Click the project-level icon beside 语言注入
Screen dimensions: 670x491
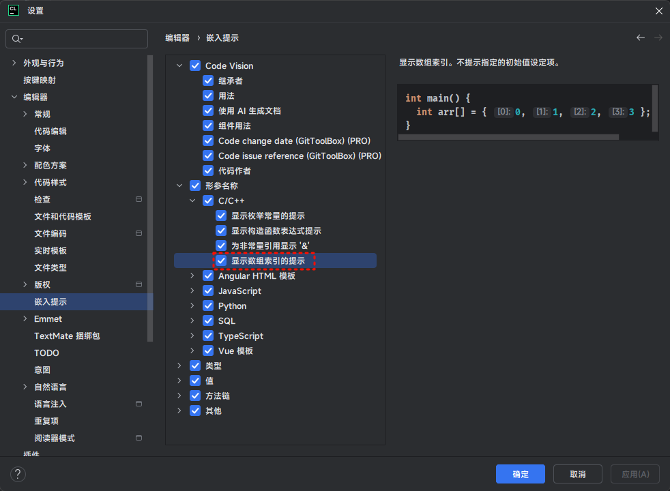pyautogui.click(x=139, y=404)
